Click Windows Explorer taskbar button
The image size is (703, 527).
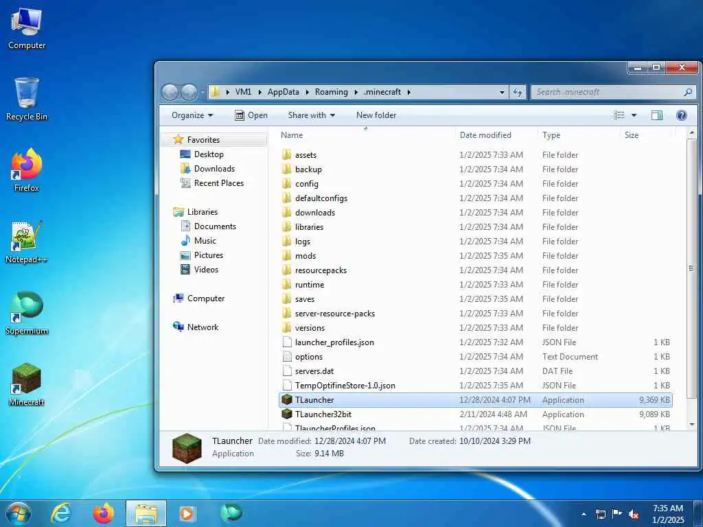point(146,513)
